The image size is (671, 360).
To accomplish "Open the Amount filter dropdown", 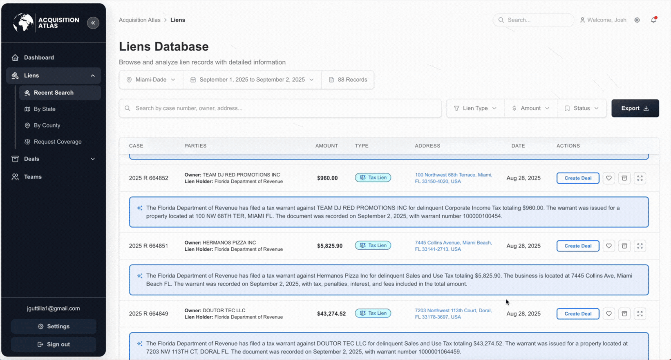I will pos(530,108).
